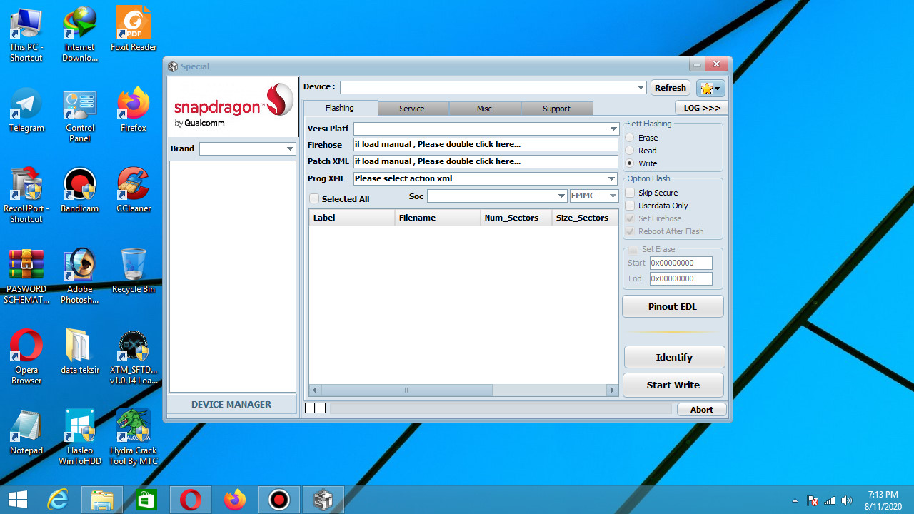
Task: Show the LOG panel
Action: click(x=702, y=108)
